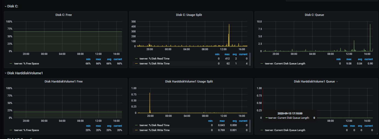Click the 0.769 max Disk Write Time value
The image size is (379, 139).
coord(221,130)
